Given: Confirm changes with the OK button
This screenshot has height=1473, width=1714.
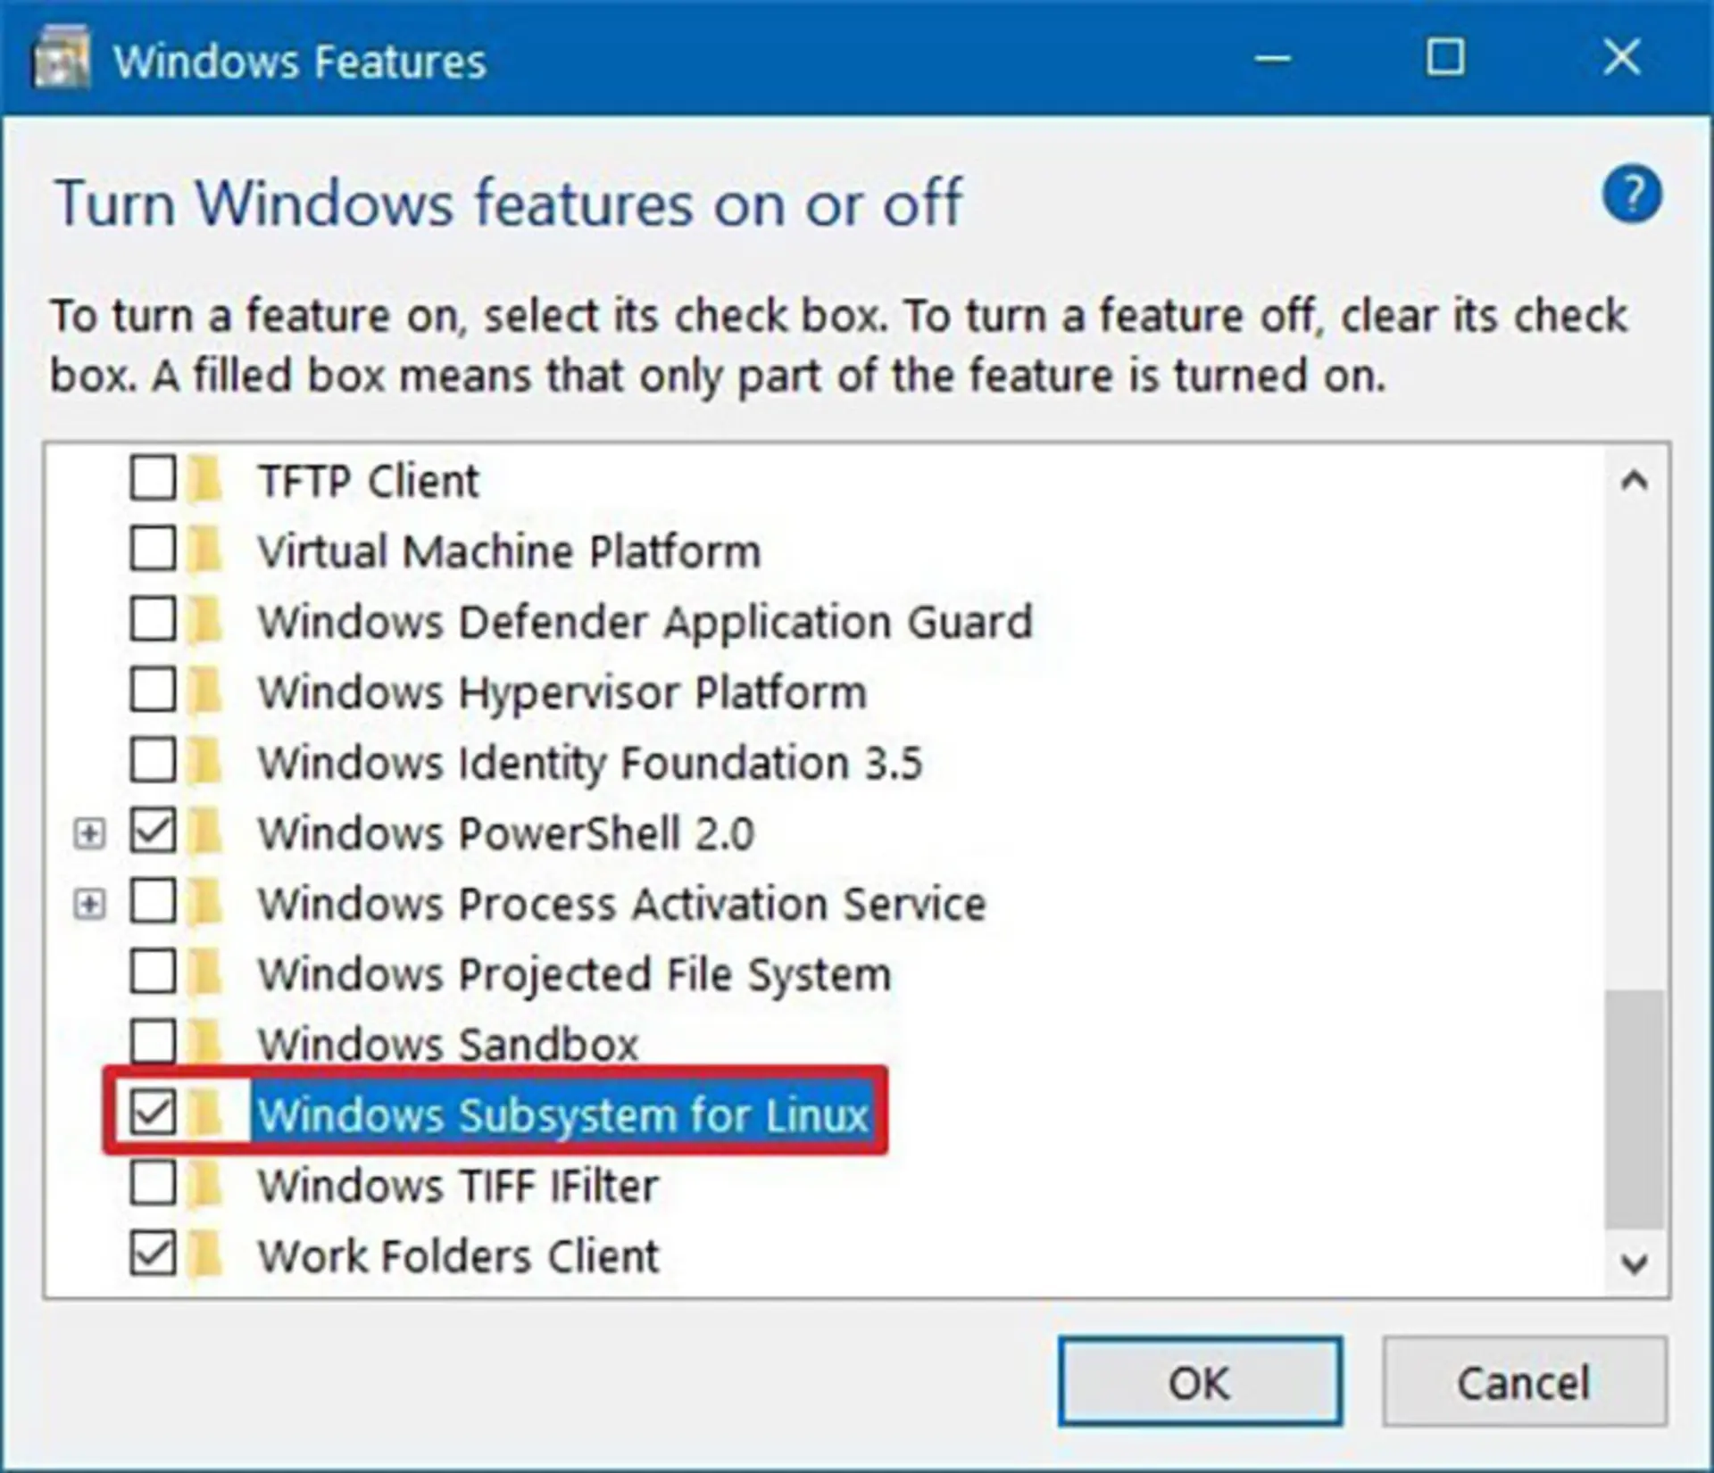Looking at the screenshot, I should pyautogui.click(x=1200, y=1382).
